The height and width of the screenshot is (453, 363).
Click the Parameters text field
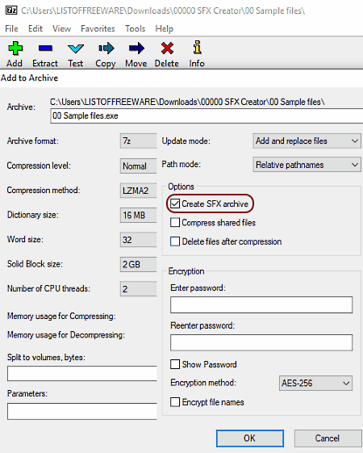click(82, 411)
